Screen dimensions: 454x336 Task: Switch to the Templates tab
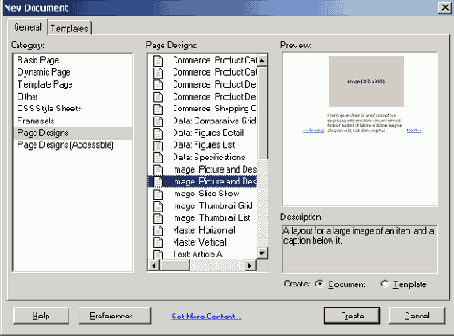click(69, 28)
